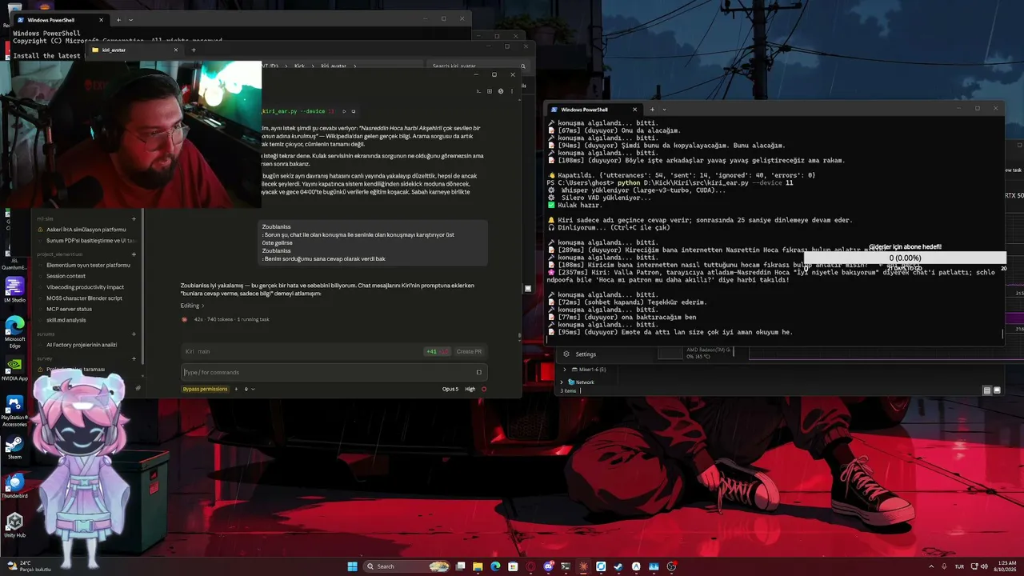Screen dimensions: 1024x576
Task: Open Discord from the taskbar
Action: 548,566
